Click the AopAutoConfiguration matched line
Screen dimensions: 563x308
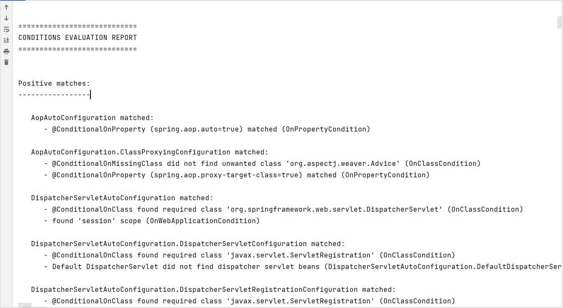point(93,118)
